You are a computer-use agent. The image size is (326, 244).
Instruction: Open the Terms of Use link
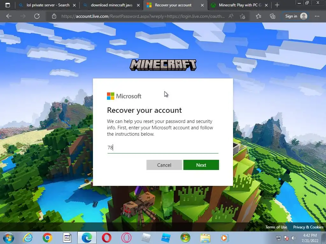276,227
